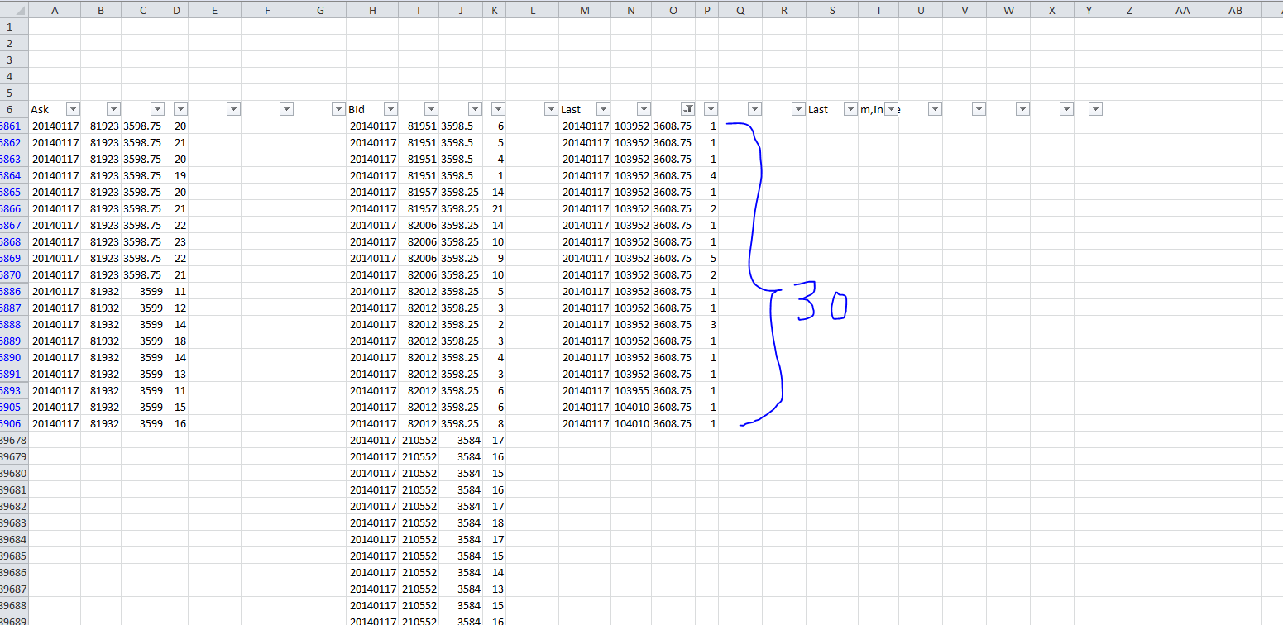Viewport: 1283px width, 625px height.
Task: Select column O header
Action: (673, 10)
